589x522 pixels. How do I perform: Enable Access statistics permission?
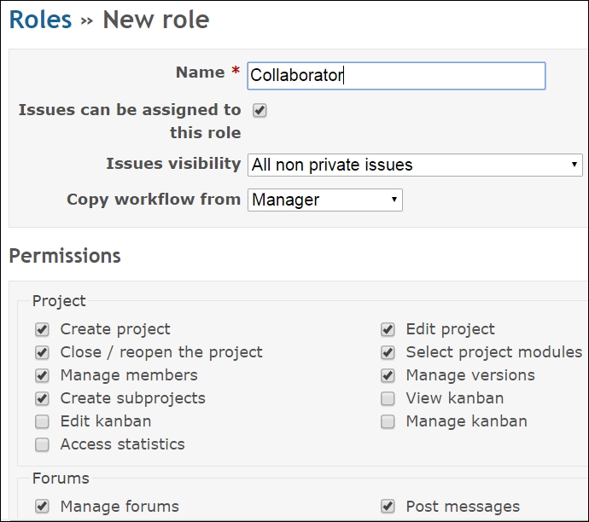tap(42, 444)
